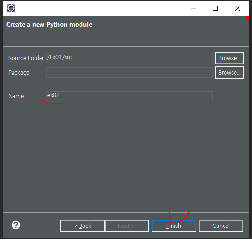Browse for the Source Folder
The width and height of the screenshot is (252, 239).
(229, 58)
